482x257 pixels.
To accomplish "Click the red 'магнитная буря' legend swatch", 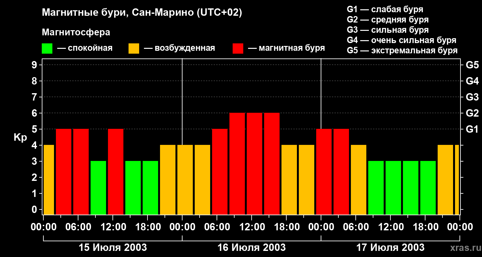I will [238, 49].
